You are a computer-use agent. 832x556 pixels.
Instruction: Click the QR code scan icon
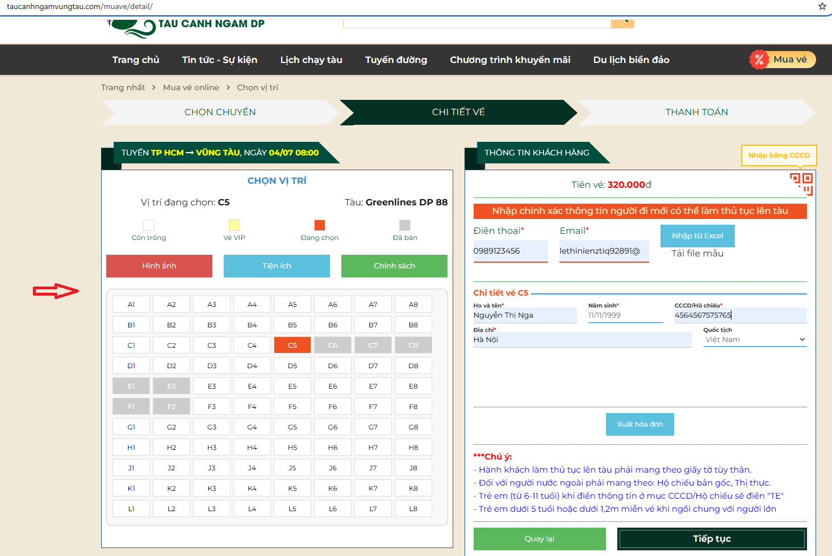point(801,184)
